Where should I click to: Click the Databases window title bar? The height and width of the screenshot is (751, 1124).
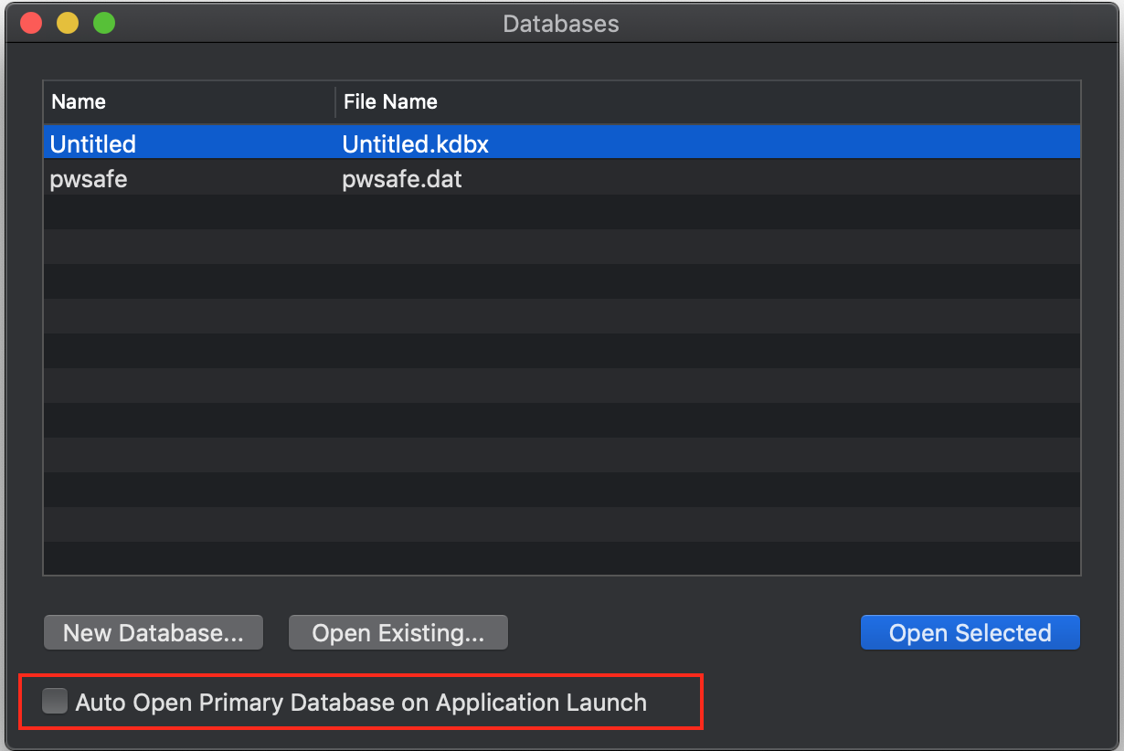560,23
